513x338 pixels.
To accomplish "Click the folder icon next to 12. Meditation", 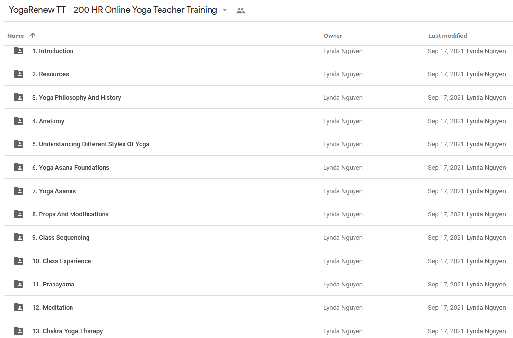I will tap(18, 307).
